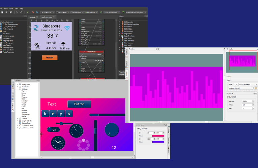
Task: Collapse the Widgets group in Toolbox tree
Action: pyautogui.click(x=17, y=89)
